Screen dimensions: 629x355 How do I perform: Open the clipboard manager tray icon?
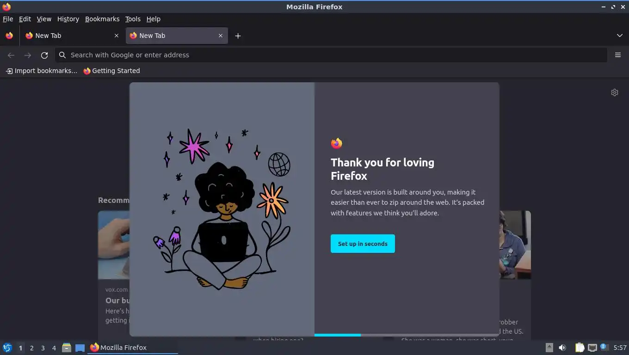point(580,348)
